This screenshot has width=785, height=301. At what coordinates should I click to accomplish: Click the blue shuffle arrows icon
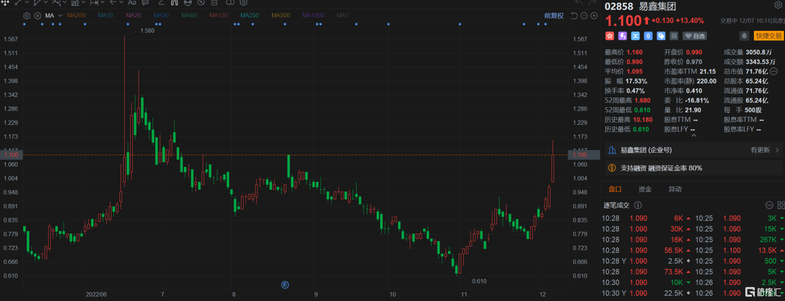point(635,36)
